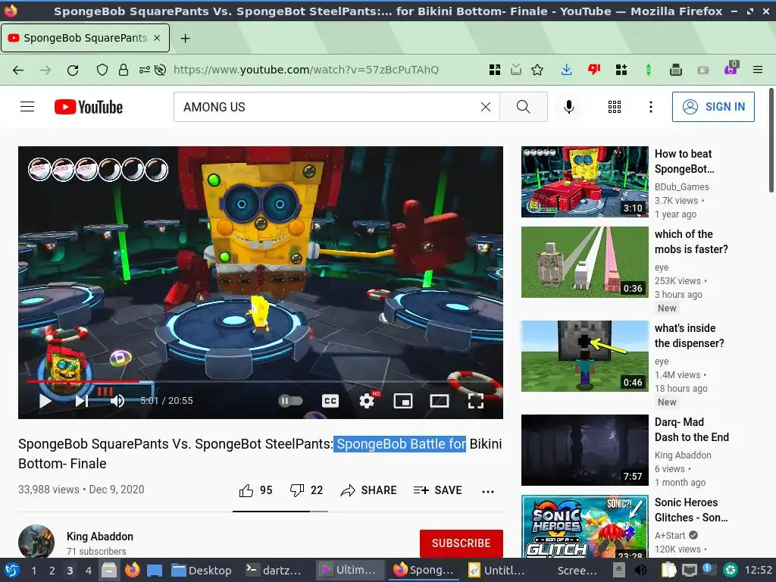Go back to the previous page
Viewport: 776px width, 582px height.
(x=18, y=70)
